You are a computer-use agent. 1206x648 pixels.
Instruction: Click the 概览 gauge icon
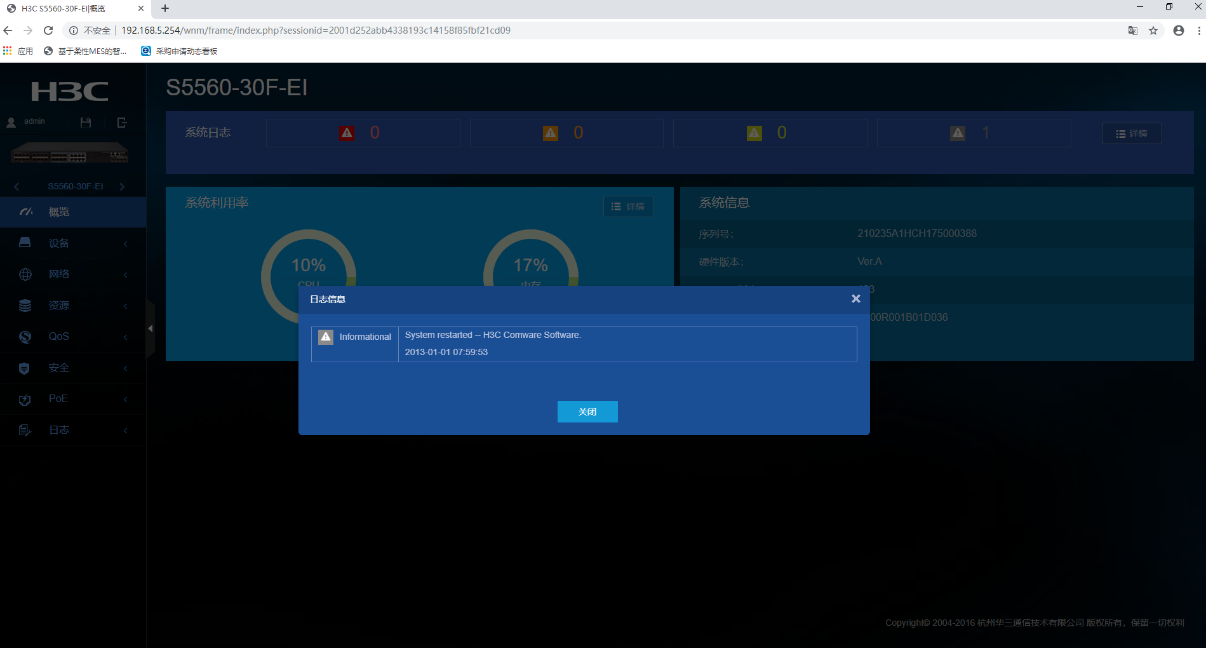pyautogui.click(x=25, y=212)
